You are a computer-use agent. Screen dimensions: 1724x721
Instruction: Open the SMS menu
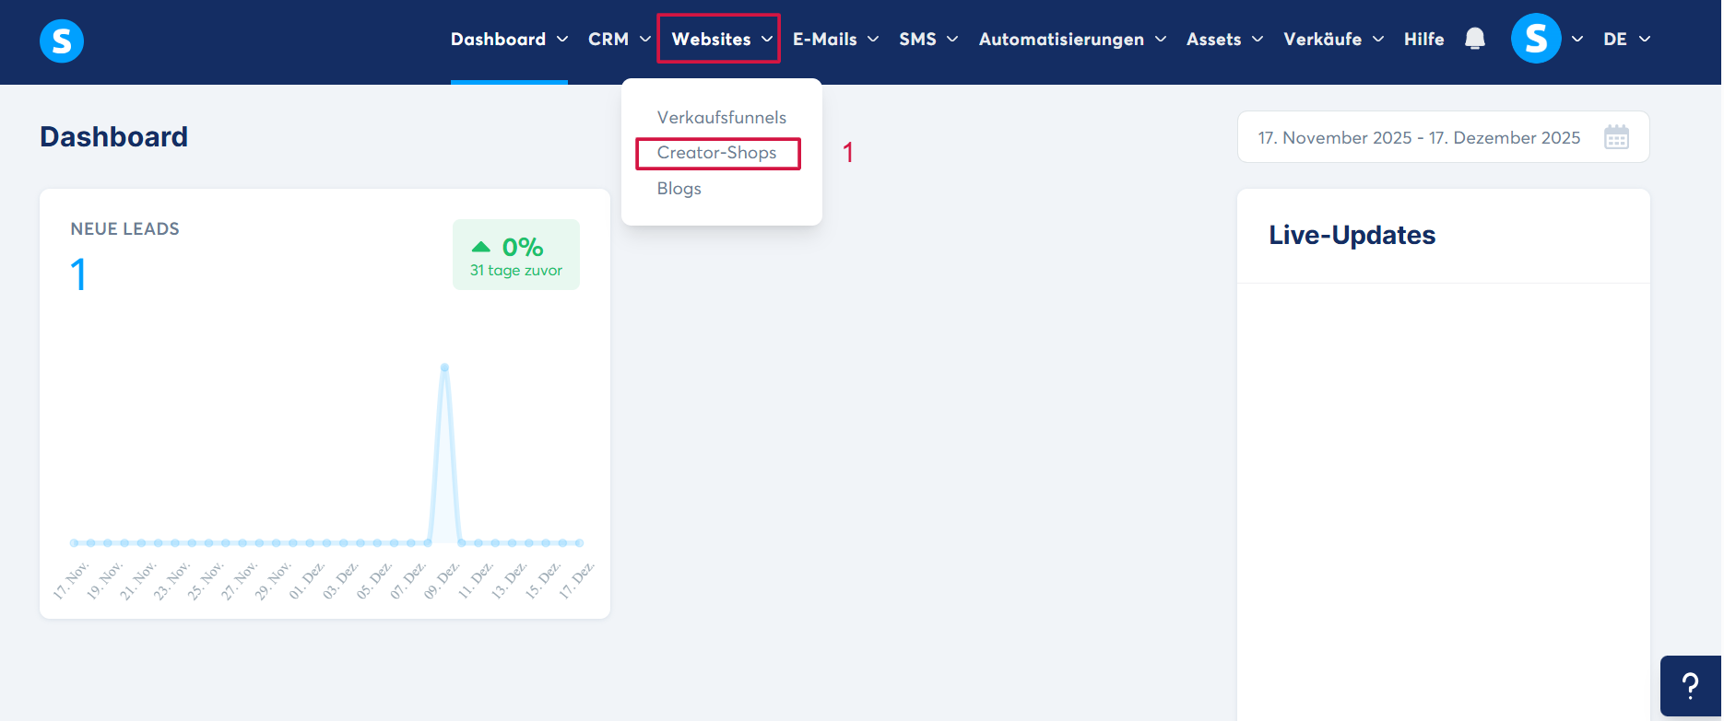[928, 39]
